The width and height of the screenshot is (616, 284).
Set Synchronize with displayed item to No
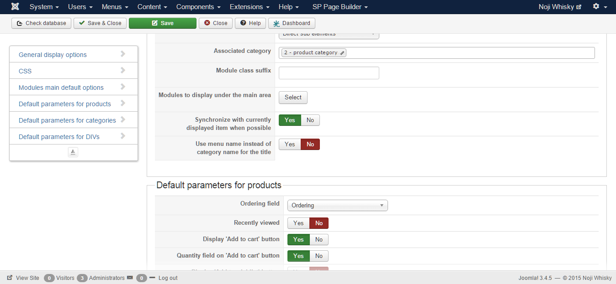coord(310,120)
